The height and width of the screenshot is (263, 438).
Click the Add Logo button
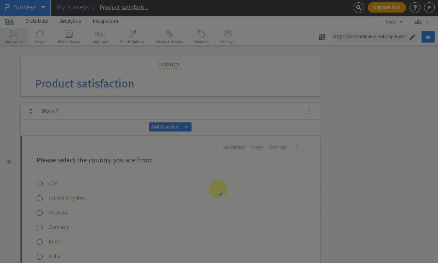pyautogui.click(x=170, y=65)
